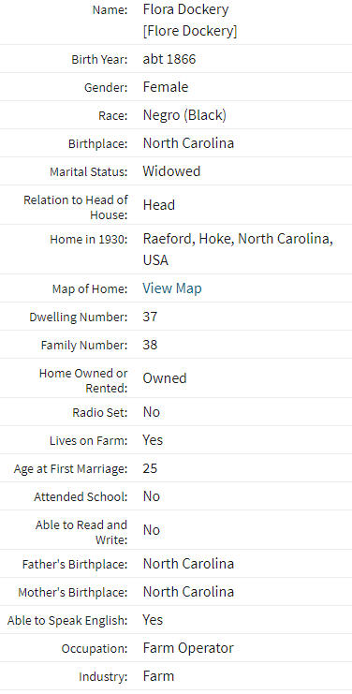Screen dimensions: 352x694
Task: Select the Lives on Farm value Yes
Action: pyautogui.click(x=153, y=440)
